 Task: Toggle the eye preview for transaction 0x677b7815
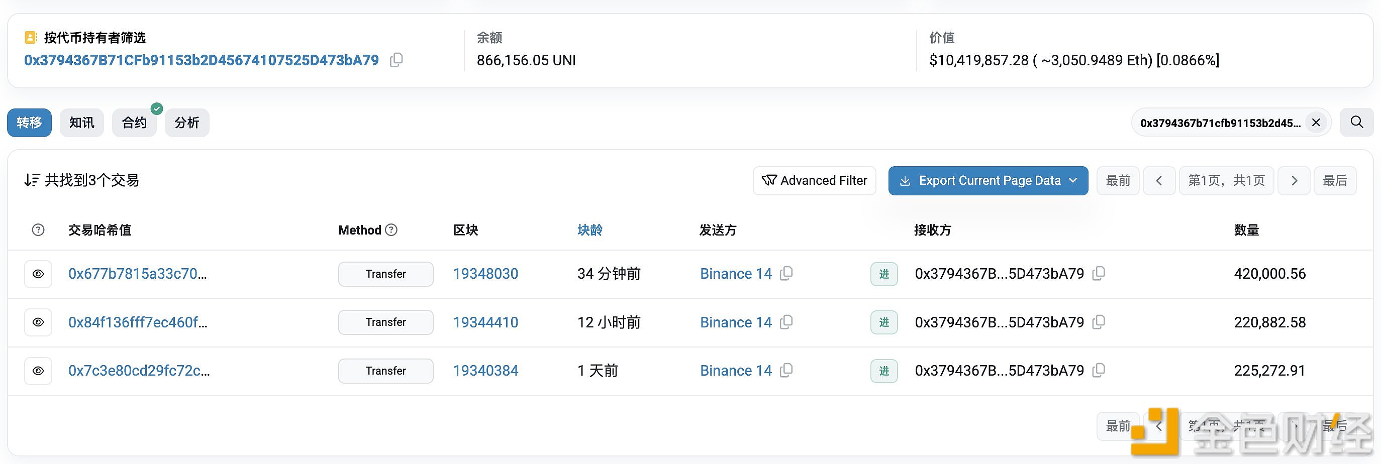[38, 274]
